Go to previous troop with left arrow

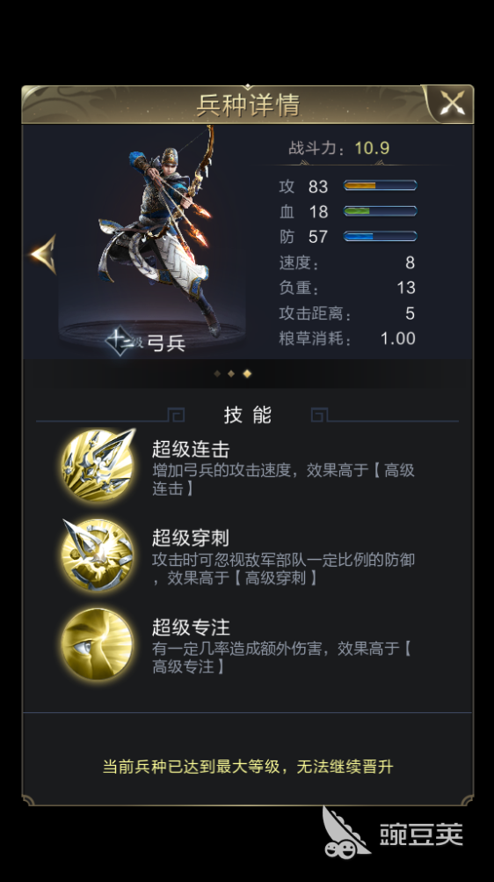(44, 254)
